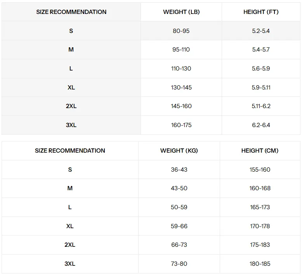
Task: Click the 36-43 kilogram cell
Action: [179, 170]
